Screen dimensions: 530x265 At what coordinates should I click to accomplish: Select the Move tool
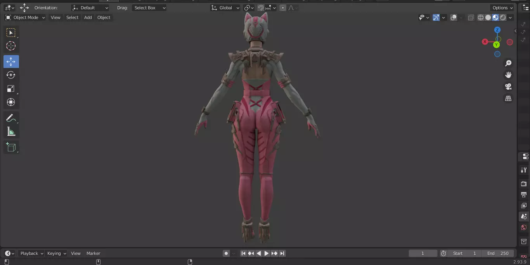[11, 62]
